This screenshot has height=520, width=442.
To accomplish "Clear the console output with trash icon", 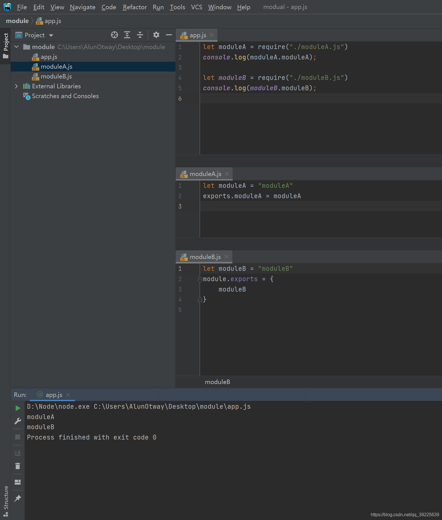I will tap(18, 466).
